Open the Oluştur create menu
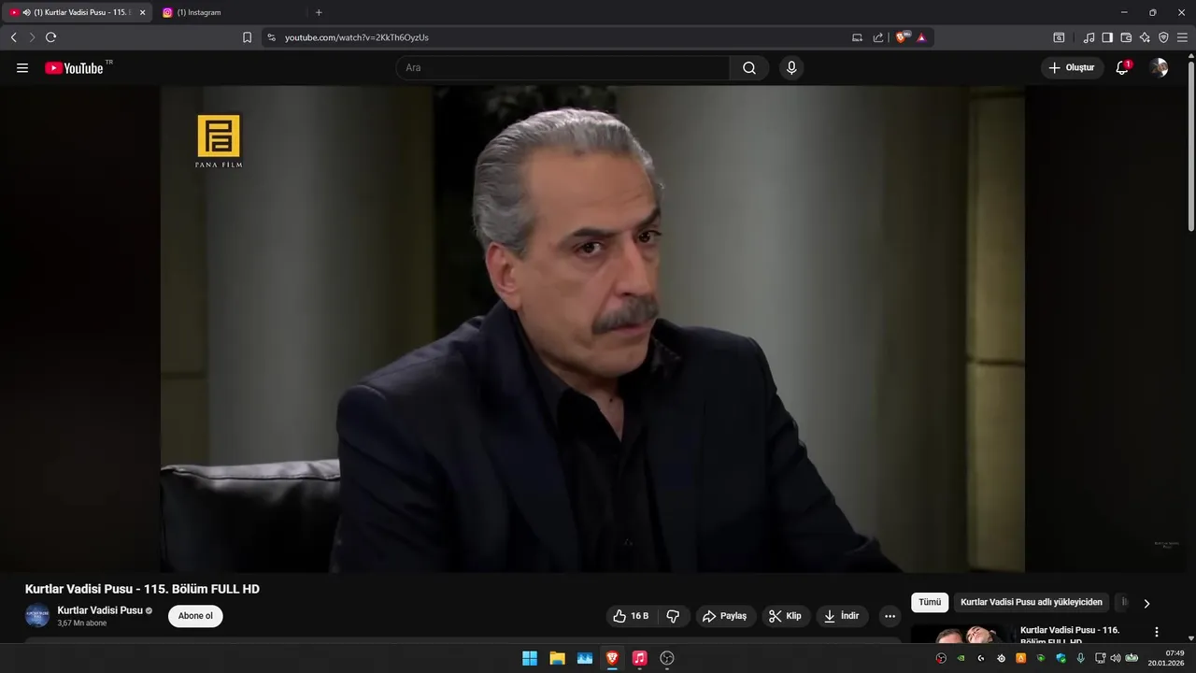The image size is (1196, 673). click(1072, 68)
